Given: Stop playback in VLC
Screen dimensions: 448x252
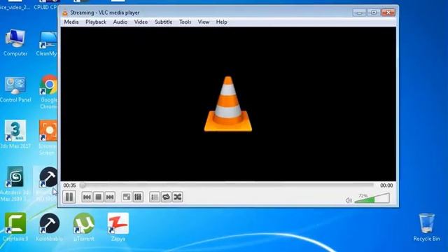Looking at the screenshot, I should [x=98, y=197].
